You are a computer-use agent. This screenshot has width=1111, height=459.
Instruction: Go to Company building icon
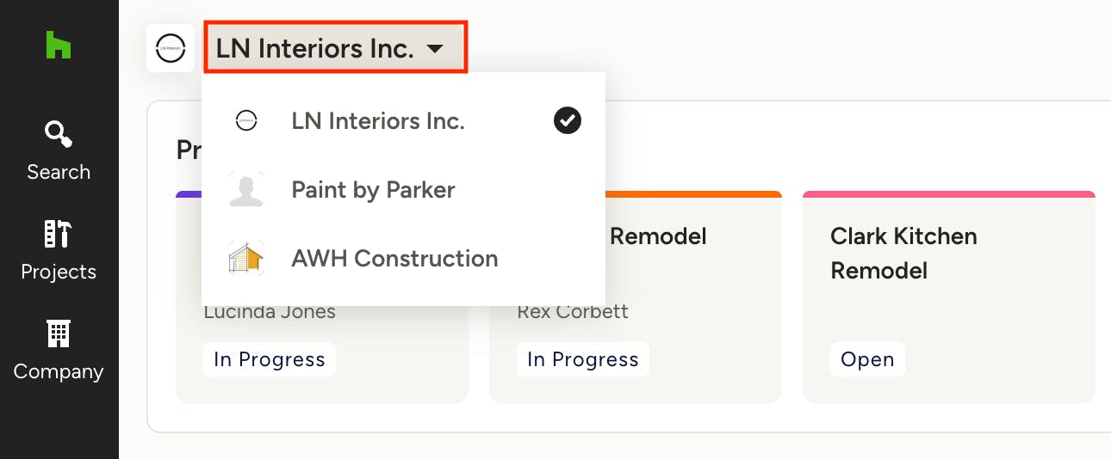[x=59, y=334]
